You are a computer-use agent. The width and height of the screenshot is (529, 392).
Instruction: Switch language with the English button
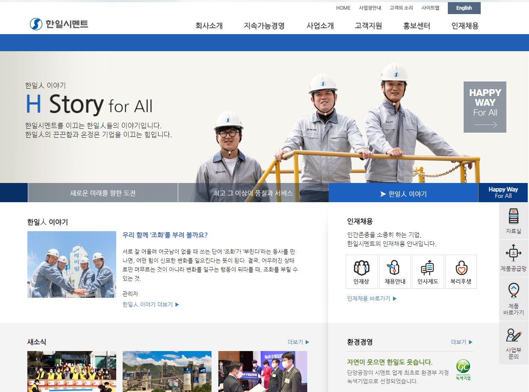tap(464, 8)
